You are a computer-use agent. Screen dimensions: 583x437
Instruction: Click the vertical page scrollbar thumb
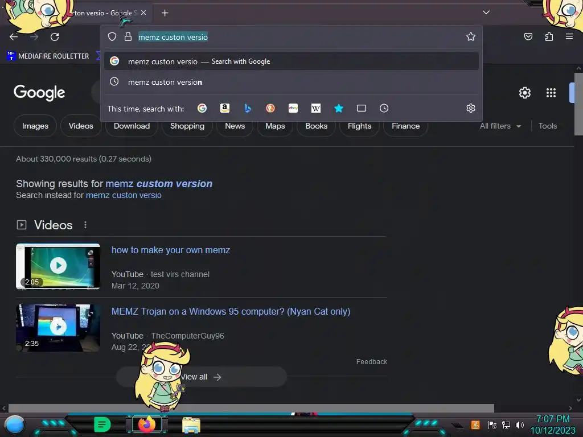coord(578,104)
